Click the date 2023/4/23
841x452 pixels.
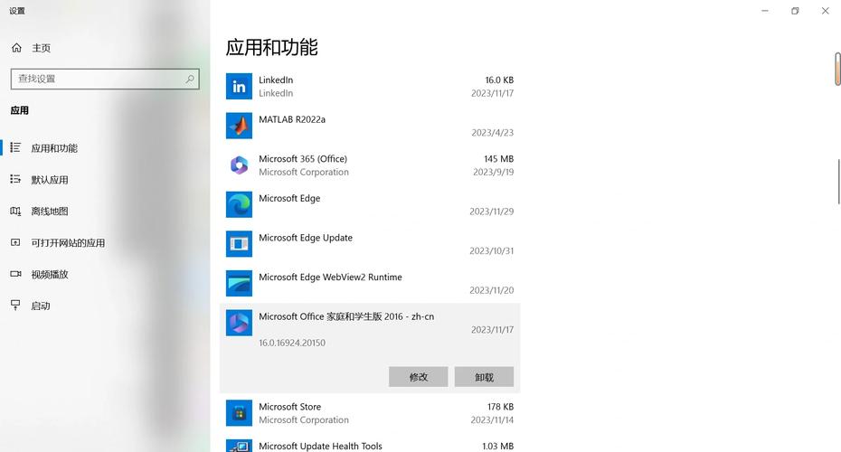click(x=492, y=133)
